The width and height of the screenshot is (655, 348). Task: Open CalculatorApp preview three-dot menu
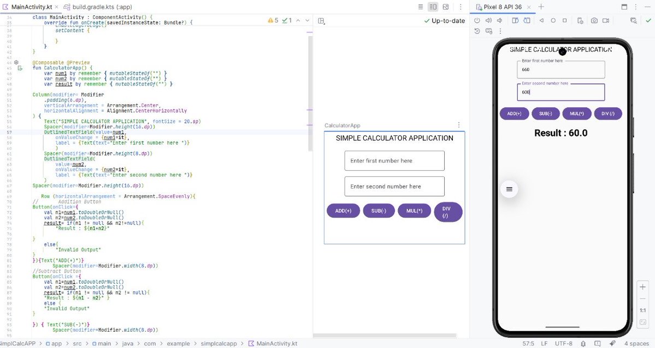point(459,125)
